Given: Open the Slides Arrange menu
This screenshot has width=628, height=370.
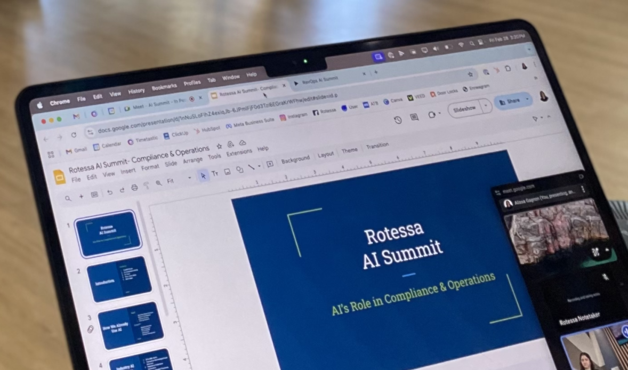Looking at the screenshot, I should coord(192,160).
